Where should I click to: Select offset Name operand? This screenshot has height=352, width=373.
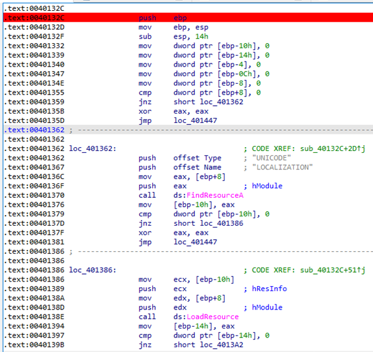(x=197, y=167)
